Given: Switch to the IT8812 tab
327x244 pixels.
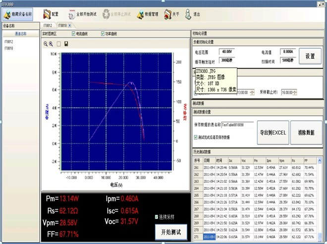Looking at the screenshot, I should [48, 25].
